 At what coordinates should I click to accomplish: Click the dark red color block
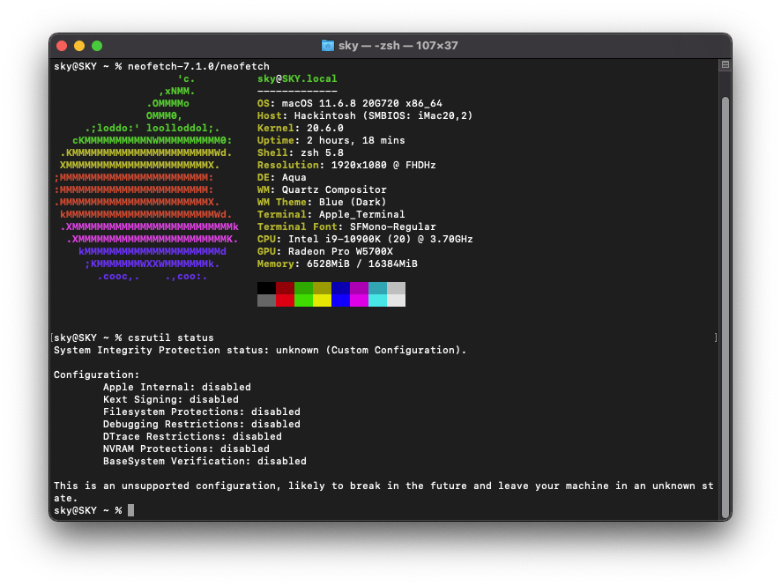point(285,288)
